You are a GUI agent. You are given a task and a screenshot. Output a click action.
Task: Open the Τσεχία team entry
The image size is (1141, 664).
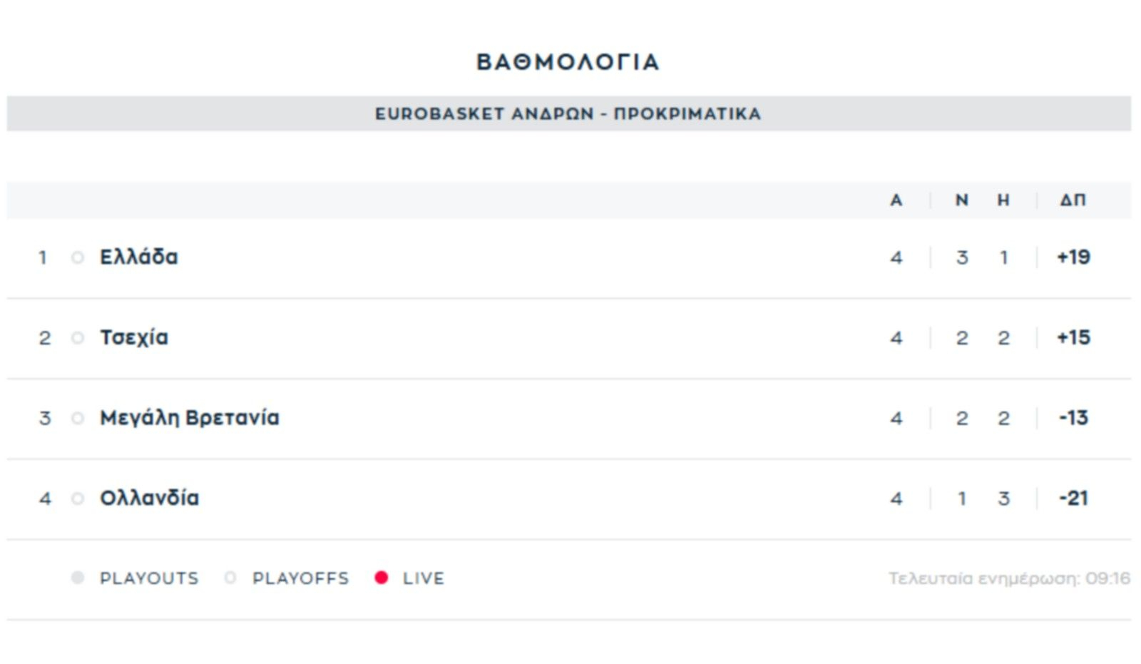tap(134, 337)
